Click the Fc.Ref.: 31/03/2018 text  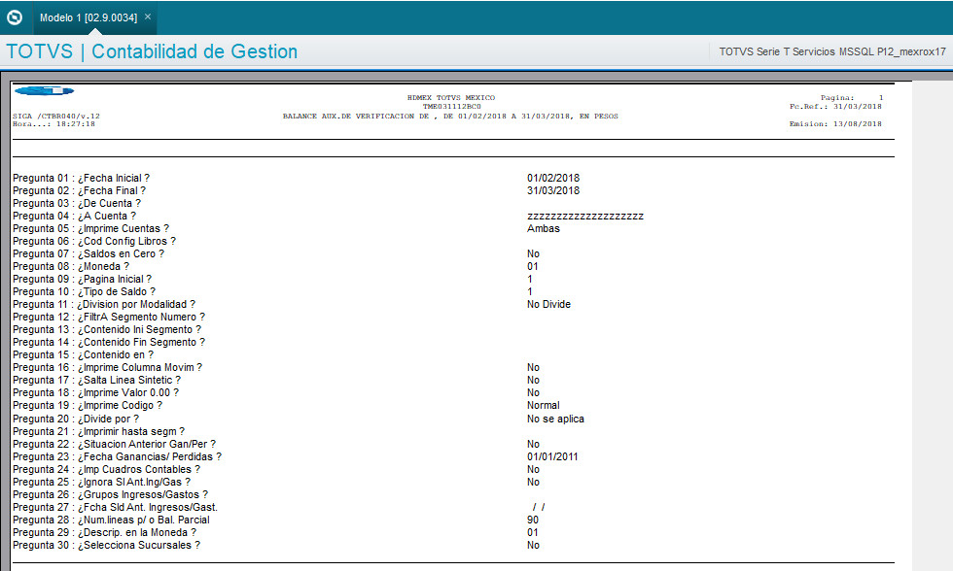coord(835,106)
